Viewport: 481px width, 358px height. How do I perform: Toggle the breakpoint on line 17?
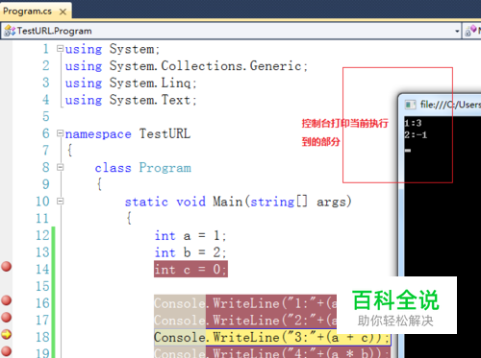pos(7,318)
